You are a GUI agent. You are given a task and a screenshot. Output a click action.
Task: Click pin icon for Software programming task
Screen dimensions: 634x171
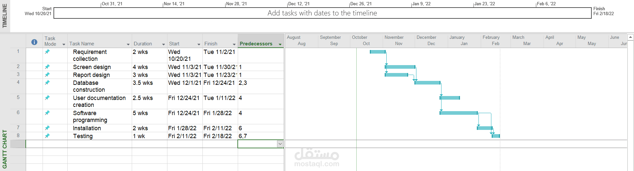pyautogui.click(x=47, y=113)
